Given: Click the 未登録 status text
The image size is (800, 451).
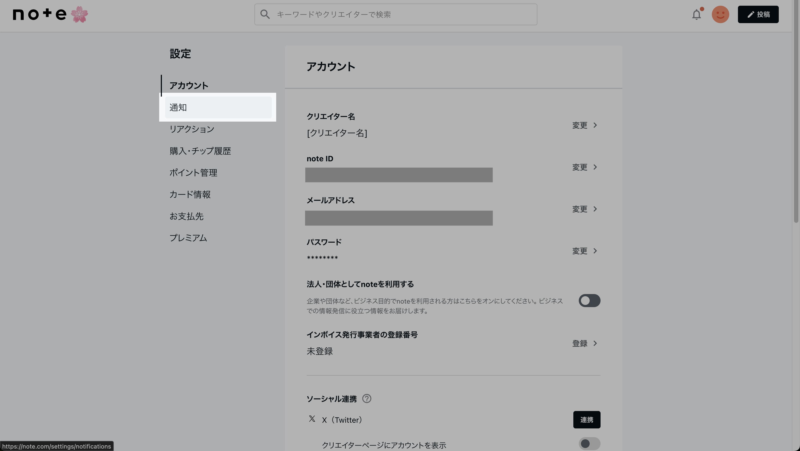Looking at the screenshot, I should [x=319, y=351].
